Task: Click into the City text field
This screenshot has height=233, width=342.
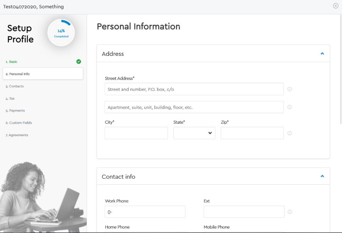Action: pyautogui.click(x=136, y=133)
